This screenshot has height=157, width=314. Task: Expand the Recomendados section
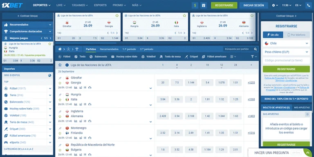27,25
